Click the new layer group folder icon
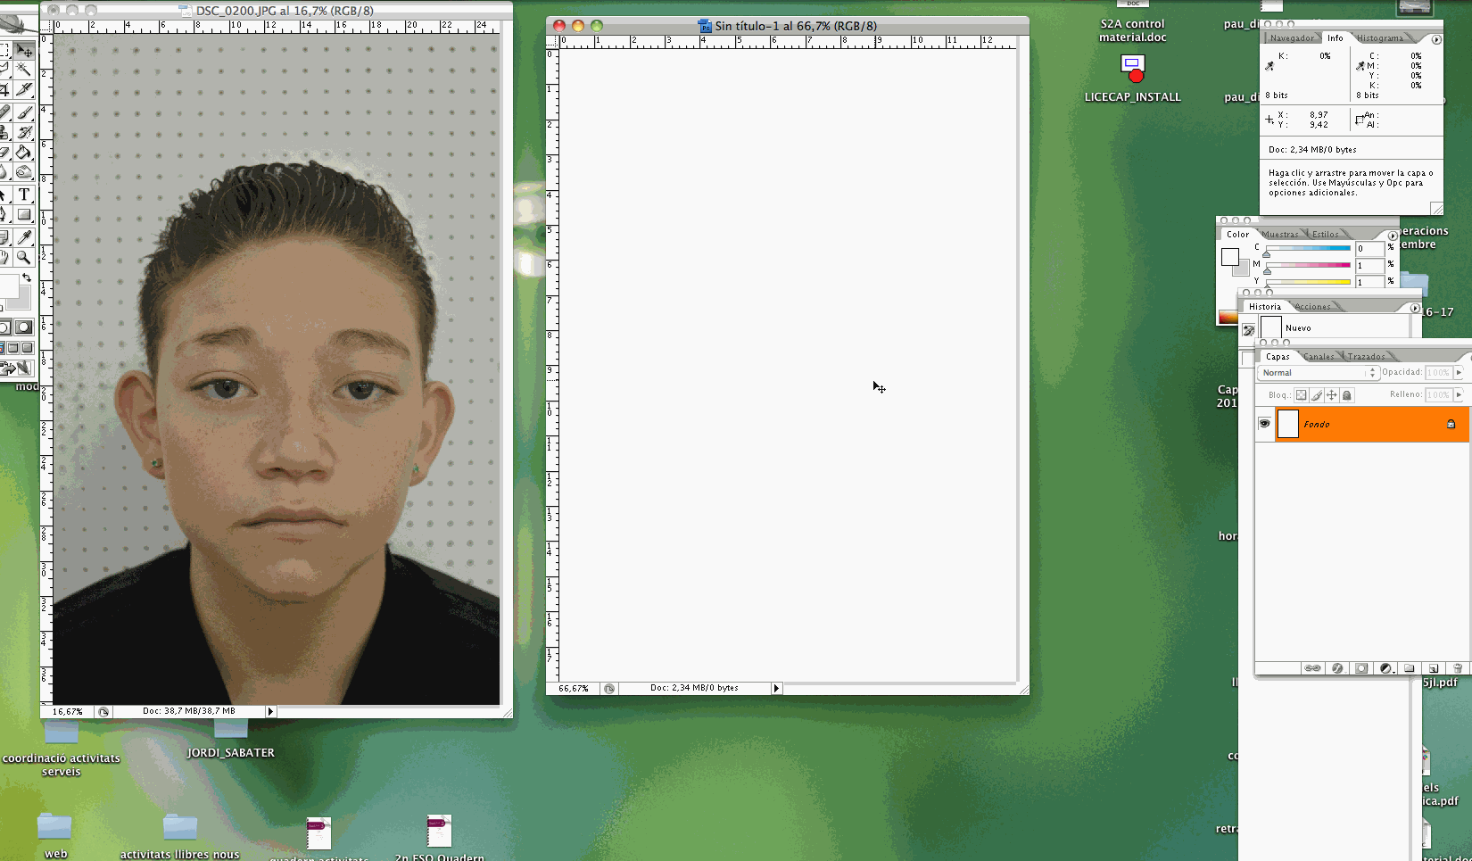The image size is (1472, 861). (1410, 668)
